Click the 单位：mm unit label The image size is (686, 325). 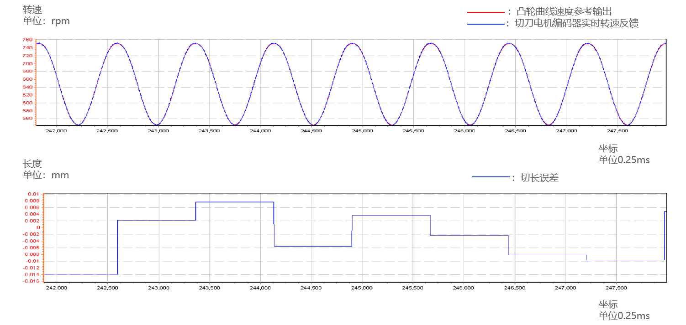click(46, 175)
